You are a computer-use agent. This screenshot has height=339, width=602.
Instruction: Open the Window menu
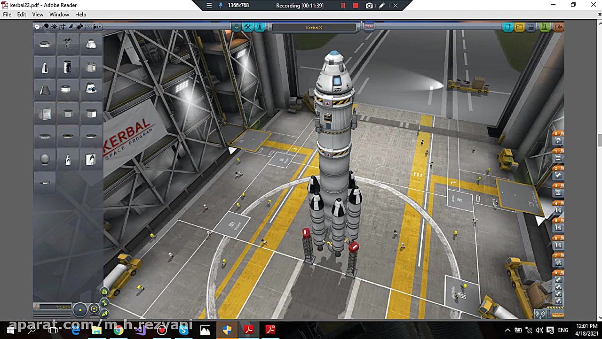tap(59, 15)
